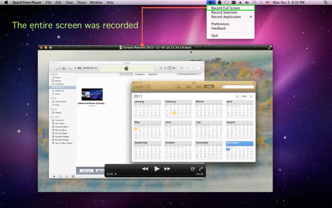Click the elapsed time 00:00 label
Image resolution: width=332 pixels, height=208 pixels.
coord(110,174)
